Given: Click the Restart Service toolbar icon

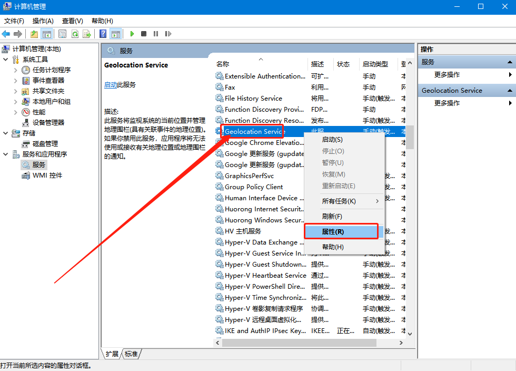Looking at the screenshot, I should pyautogui.click(x=168, y=34).
